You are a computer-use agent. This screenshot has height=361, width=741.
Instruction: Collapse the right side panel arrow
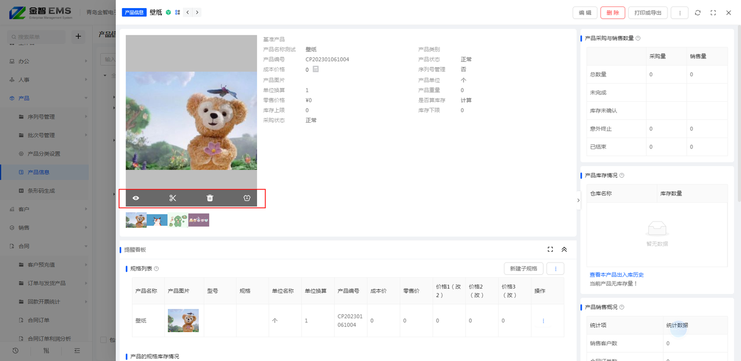[578, 200]
